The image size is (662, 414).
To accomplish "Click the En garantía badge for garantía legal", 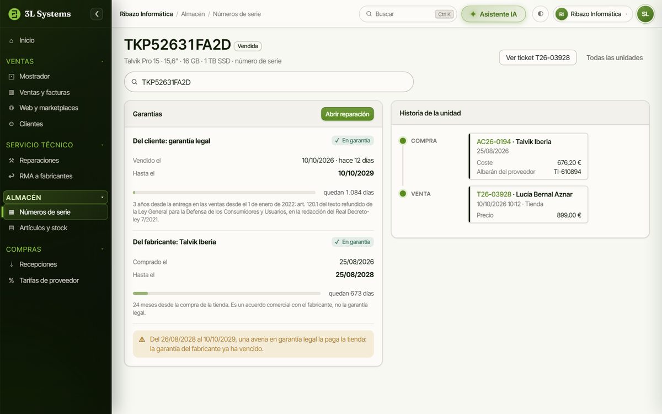I will [x=353, y=141].
